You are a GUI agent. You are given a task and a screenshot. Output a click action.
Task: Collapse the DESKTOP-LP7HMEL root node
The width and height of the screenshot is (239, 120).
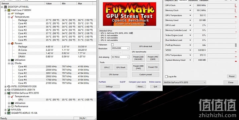[2, 7]
